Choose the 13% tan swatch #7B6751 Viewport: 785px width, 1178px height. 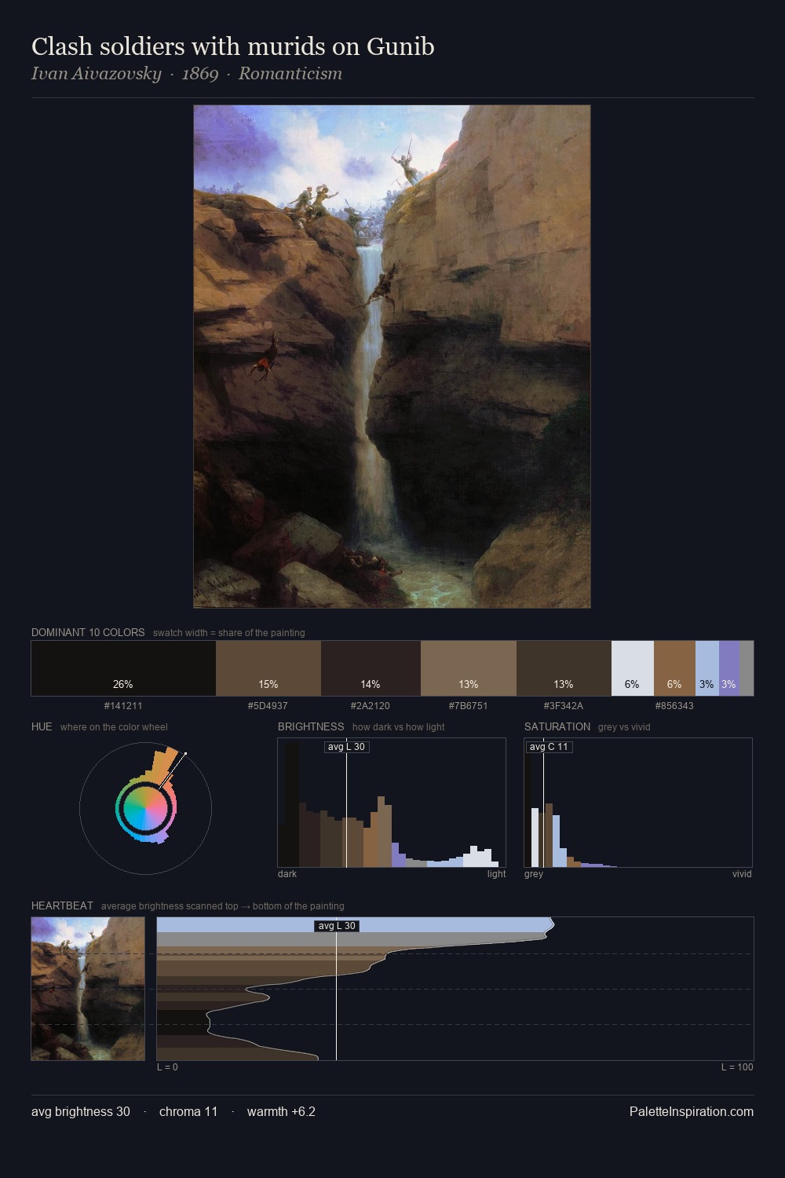point(469,668)
